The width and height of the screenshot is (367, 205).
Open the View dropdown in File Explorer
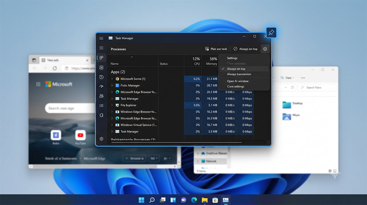coord(287,78)
